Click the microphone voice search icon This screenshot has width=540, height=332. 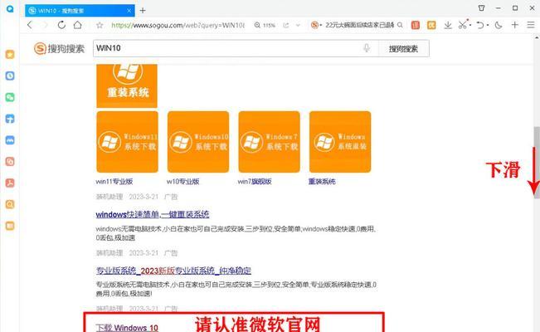tap(367, 48)
